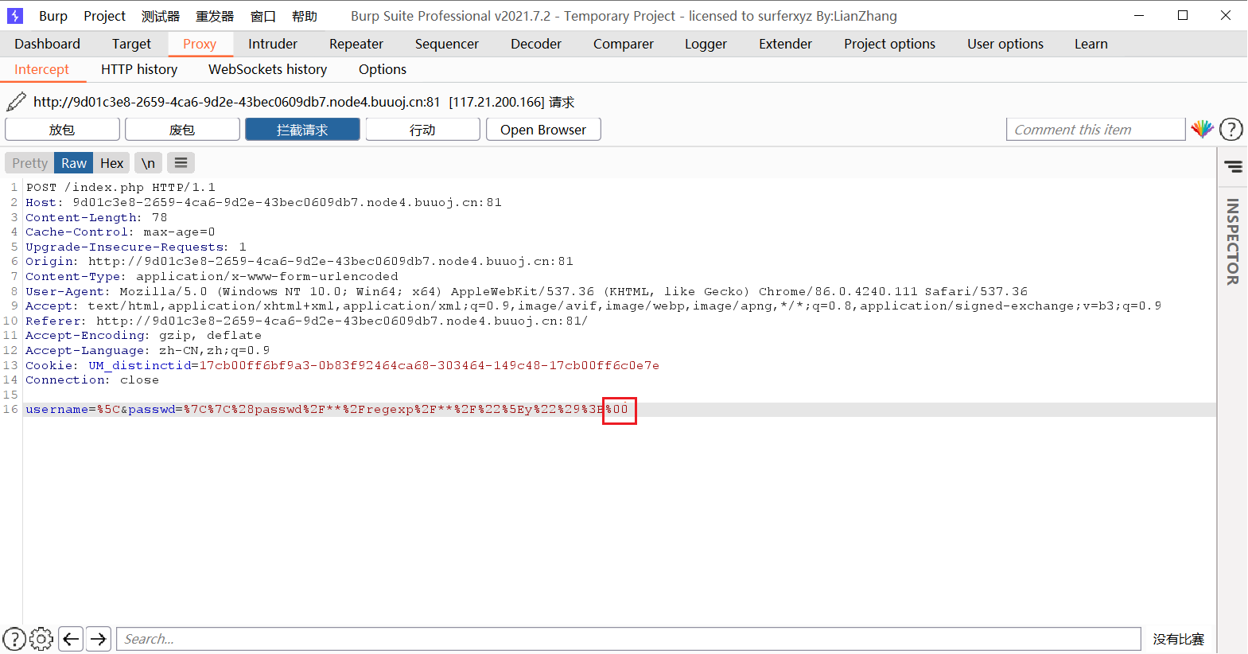
Task: Click the 没有比赛 match count label
Action: (x=1179, y=639)
